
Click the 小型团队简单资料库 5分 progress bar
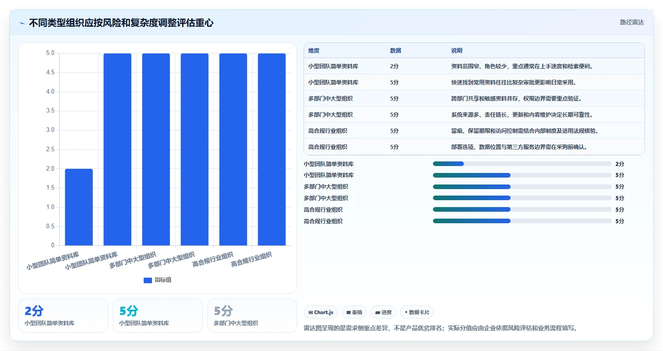coord(522,175)
